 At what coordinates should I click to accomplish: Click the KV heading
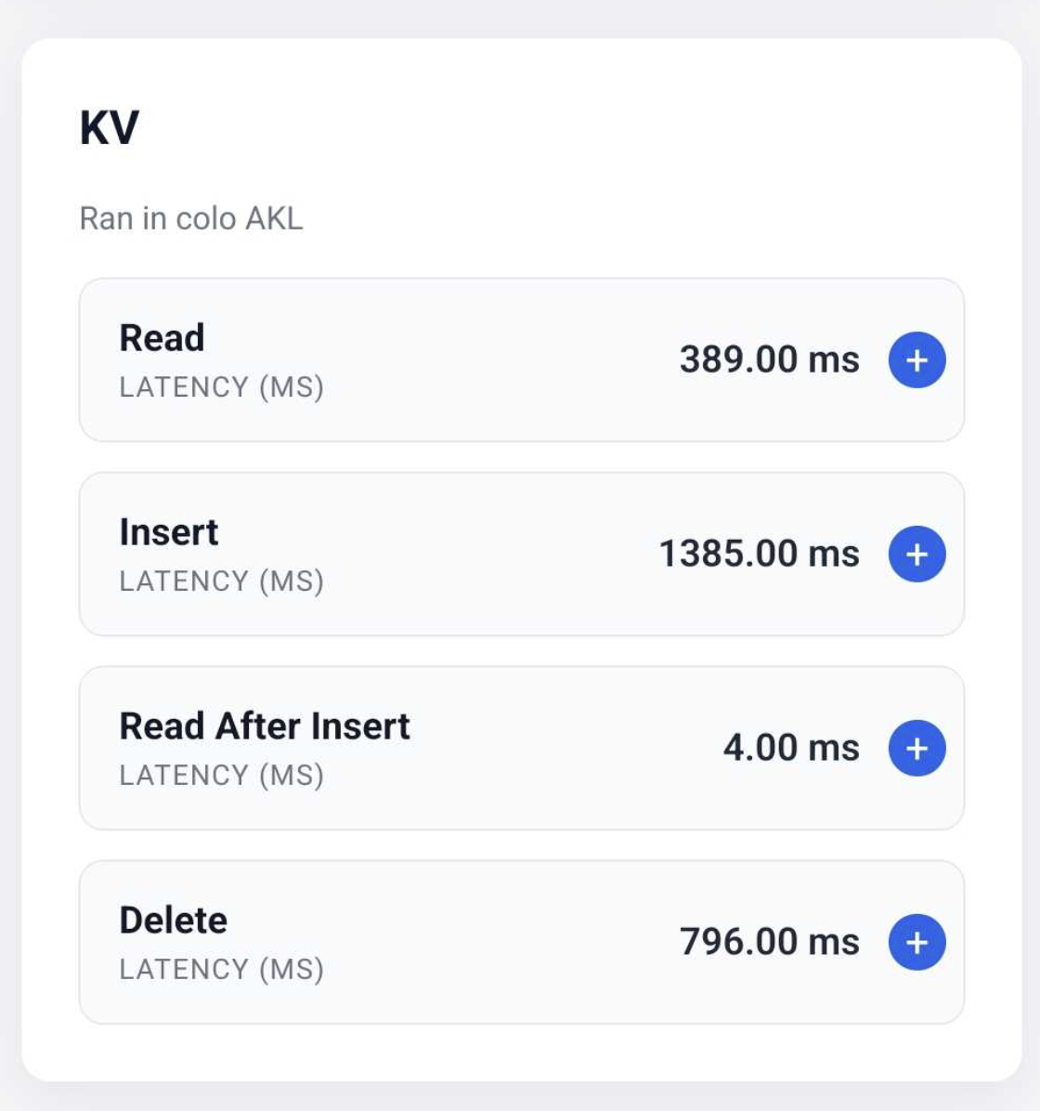[110, 127]
